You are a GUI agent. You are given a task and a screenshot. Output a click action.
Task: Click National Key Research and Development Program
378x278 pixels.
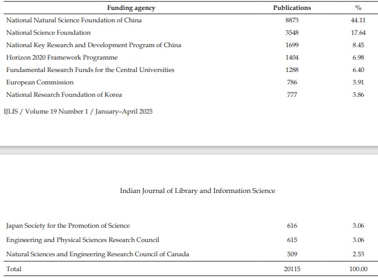[x=93, y=45]
